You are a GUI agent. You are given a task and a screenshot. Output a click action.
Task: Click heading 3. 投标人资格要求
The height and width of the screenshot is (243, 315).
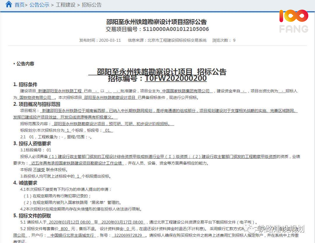(32, 144)
